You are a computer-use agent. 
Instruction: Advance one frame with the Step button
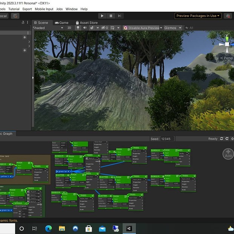(x=119, y=16)
